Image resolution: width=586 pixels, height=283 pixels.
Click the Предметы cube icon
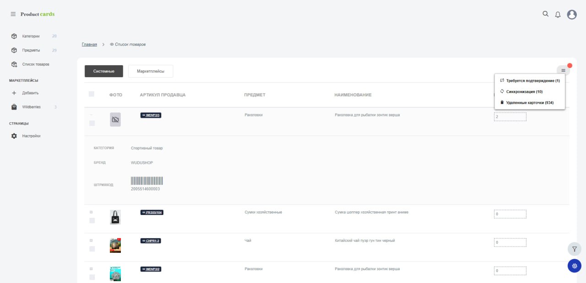point(14,50)
